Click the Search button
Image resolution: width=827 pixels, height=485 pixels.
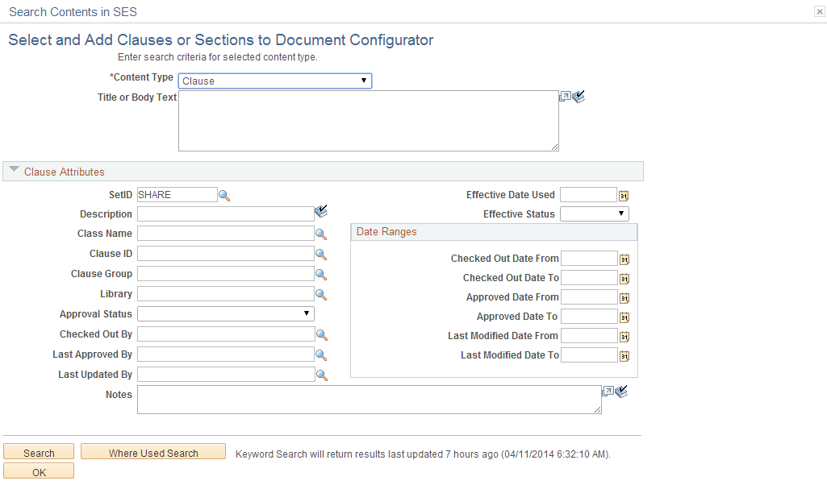point(38,451)
